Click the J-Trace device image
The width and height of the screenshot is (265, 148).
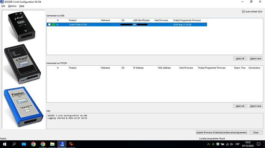22,64
